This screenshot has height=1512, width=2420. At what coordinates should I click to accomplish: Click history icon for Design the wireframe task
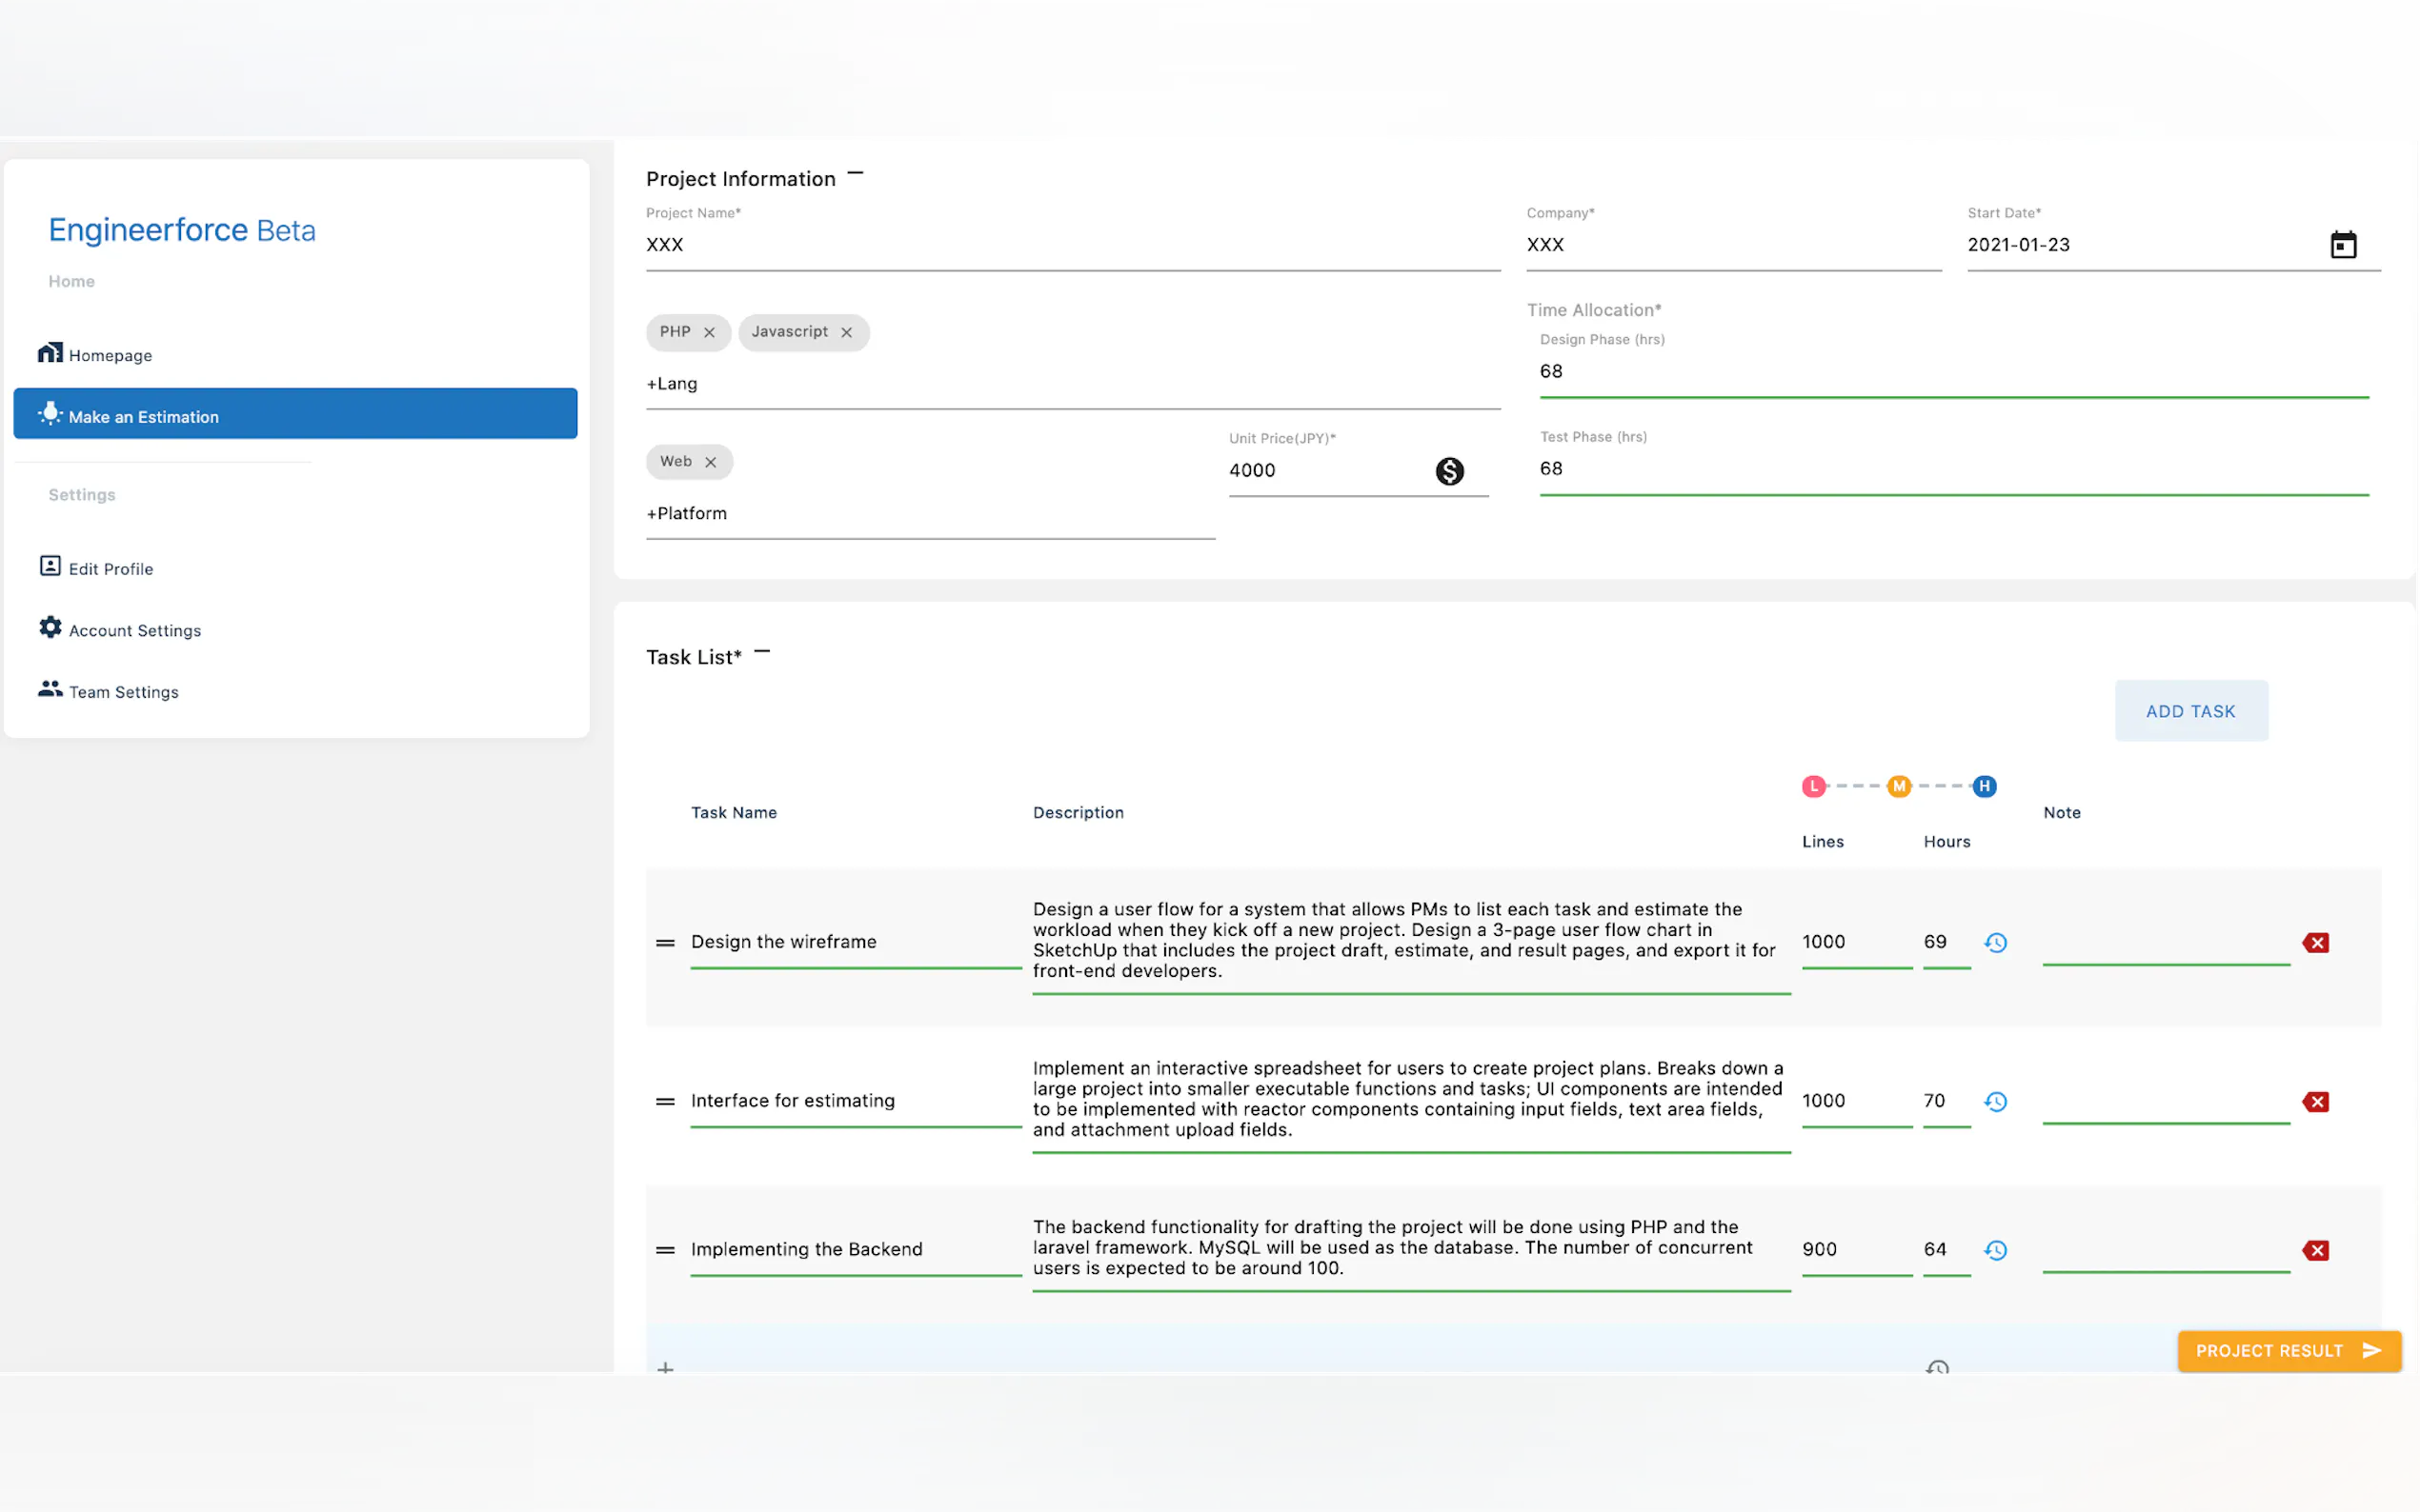click(x=1995, y=943)
